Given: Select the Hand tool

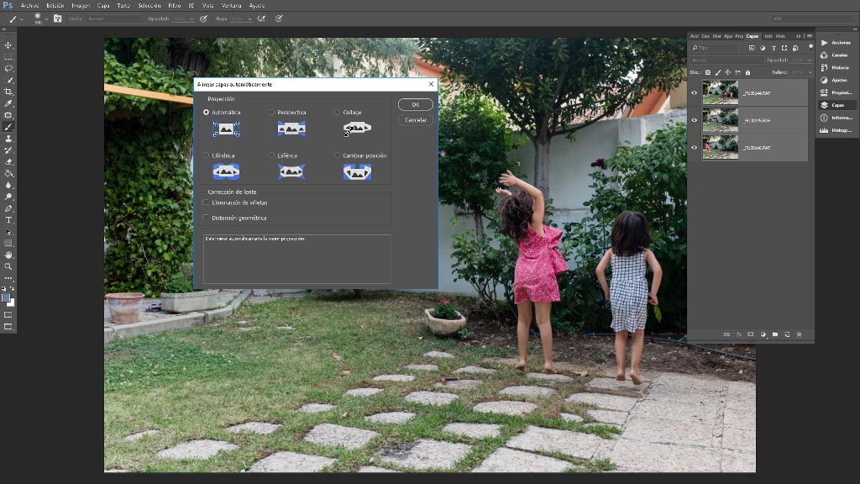Looking at the screenshot, I should point(8,255).
